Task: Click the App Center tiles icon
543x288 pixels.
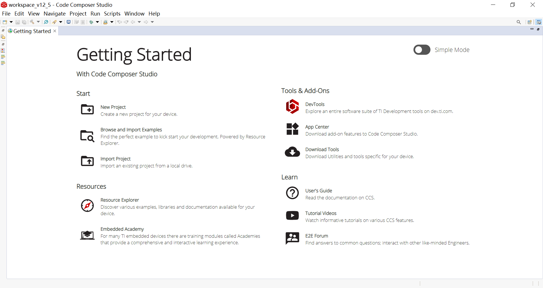Action: pos(292,129)
